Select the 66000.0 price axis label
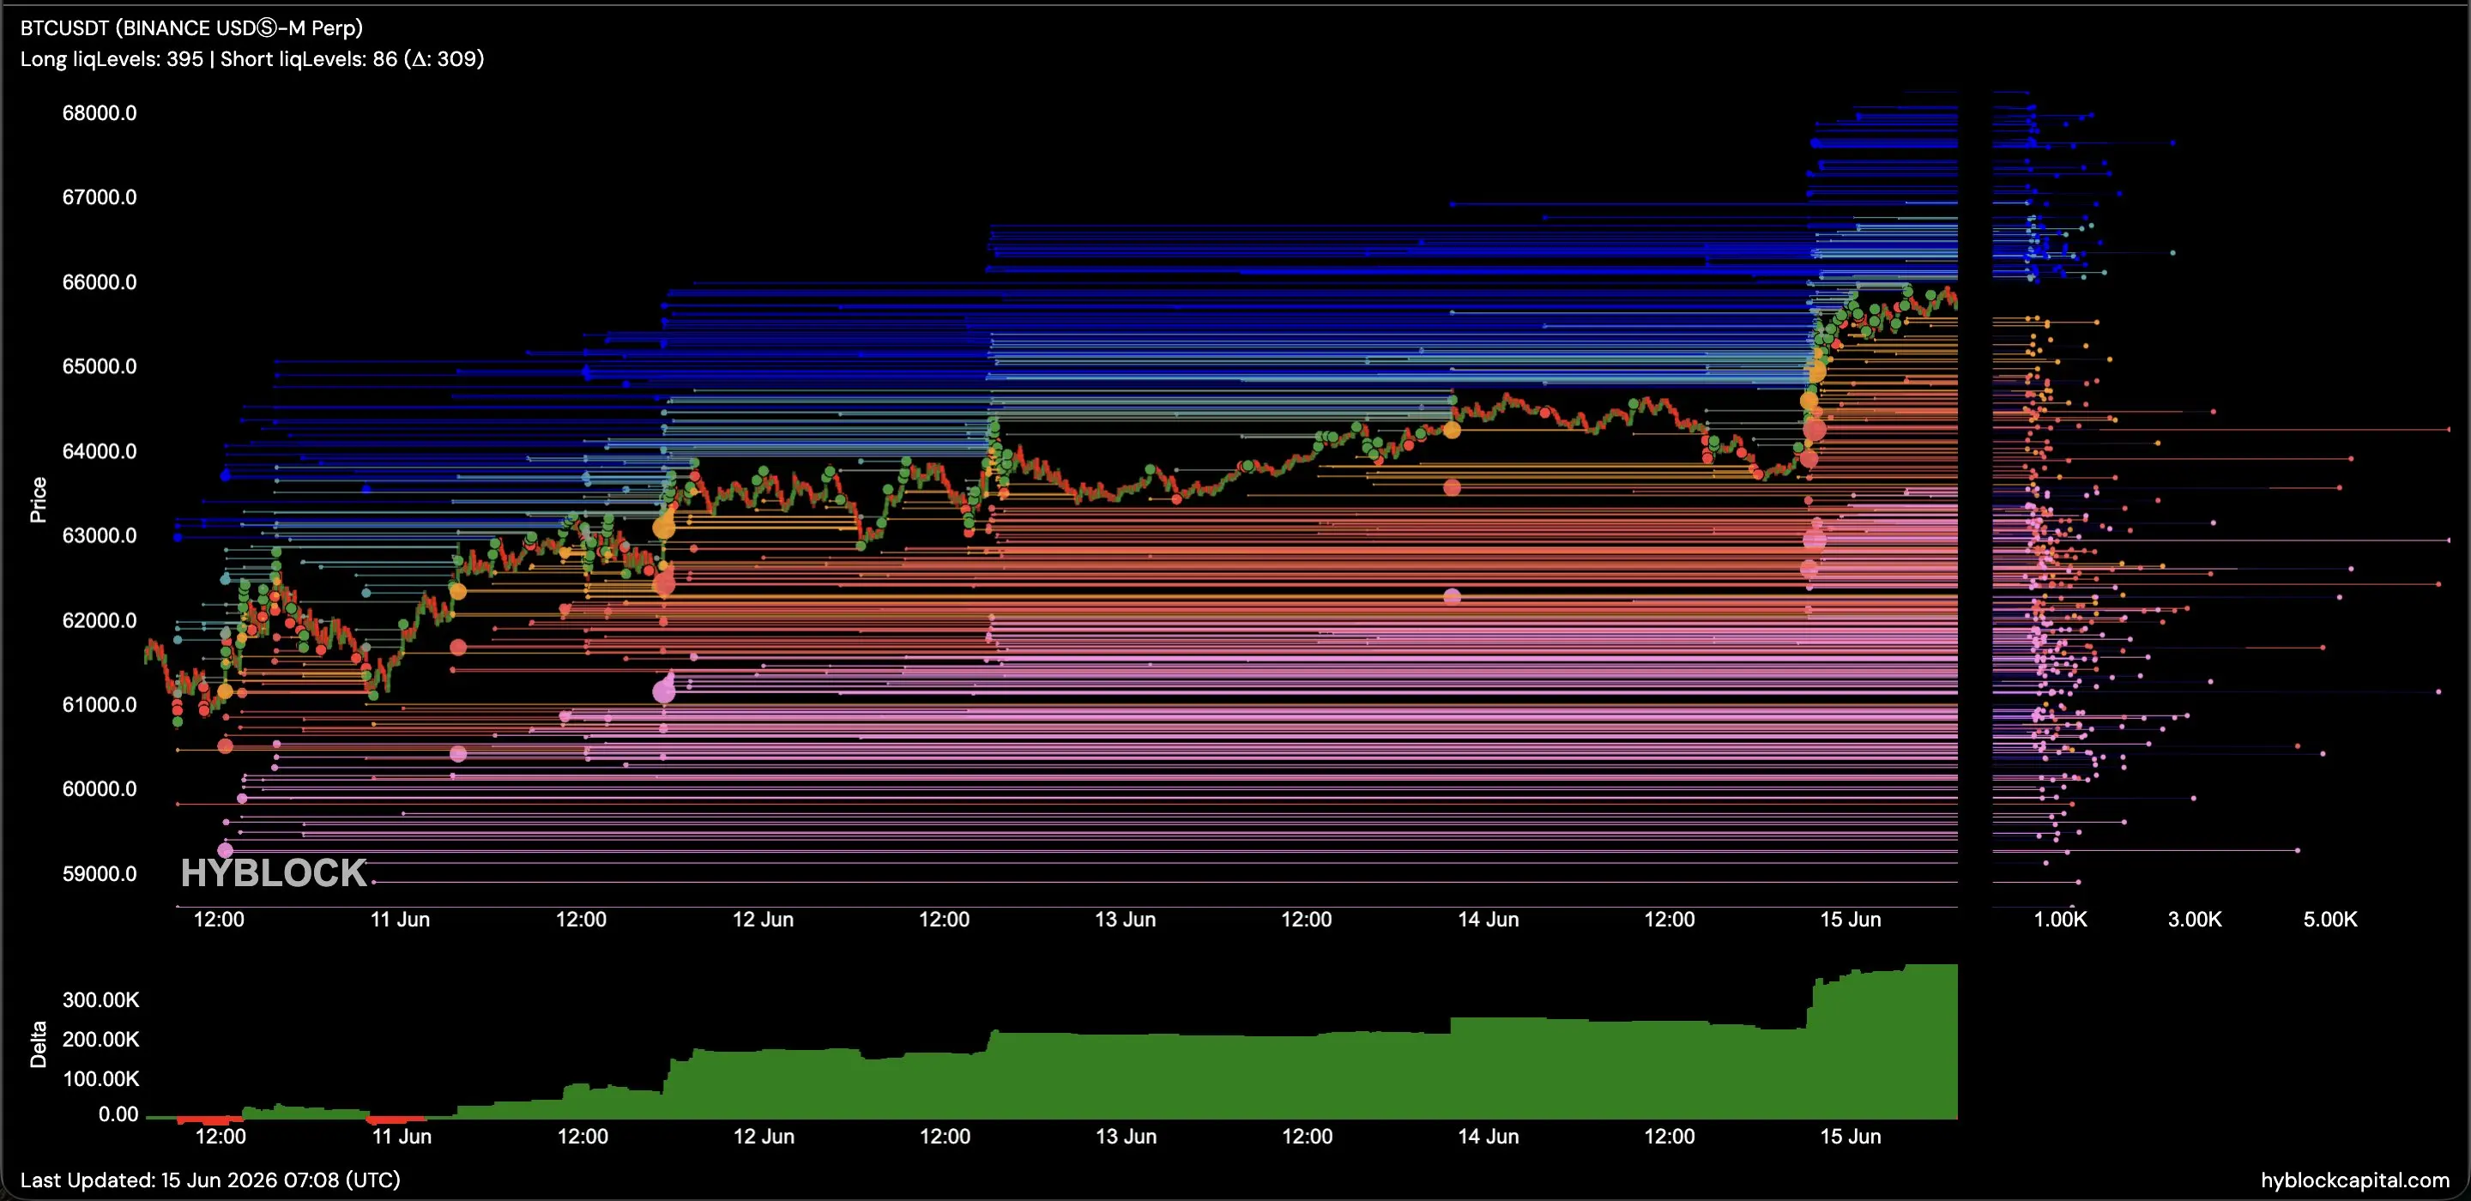Viewport: 2471px width, 1201px height. coord(100,282)
